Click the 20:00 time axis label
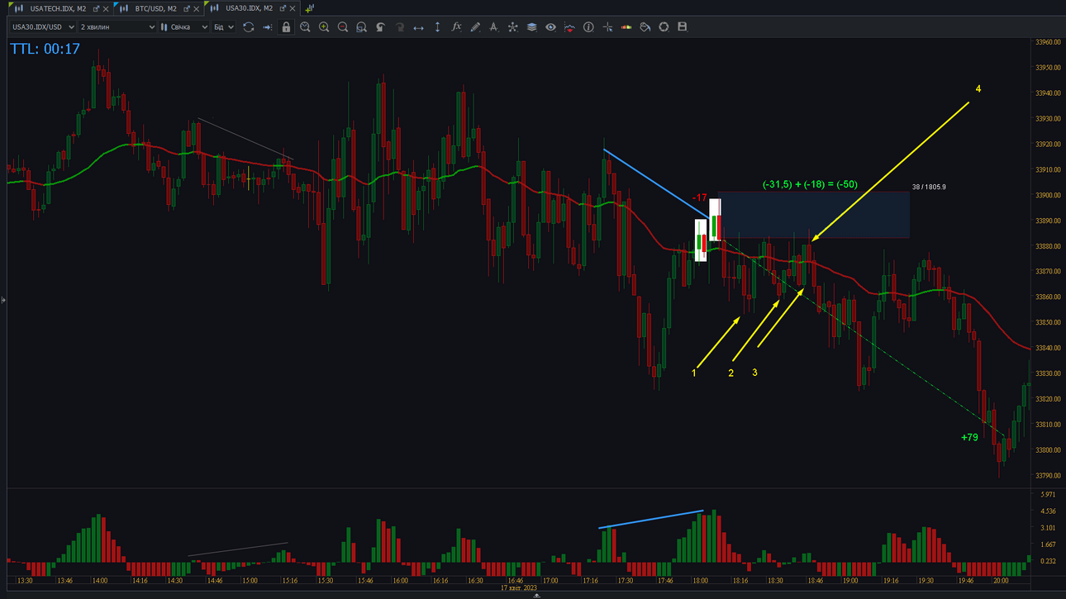 click(1001, 581)
